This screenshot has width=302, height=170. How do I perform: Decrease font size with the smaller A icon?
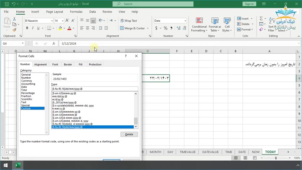coord(73,21)
